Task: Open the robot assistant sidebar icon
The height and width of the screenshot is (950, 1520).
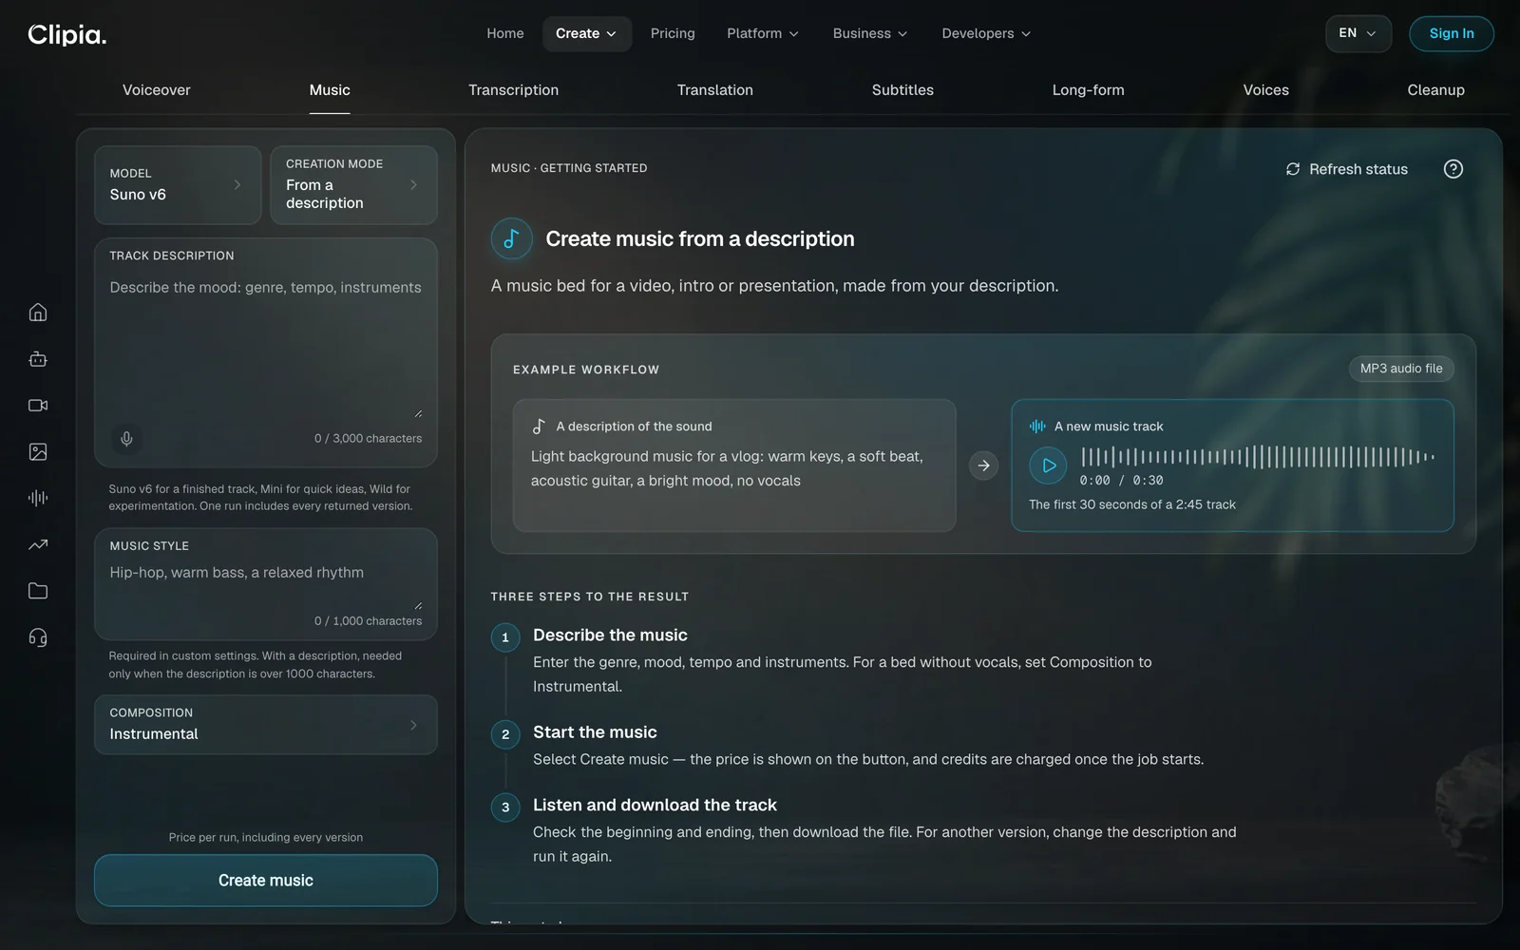Action: [38, 359]
